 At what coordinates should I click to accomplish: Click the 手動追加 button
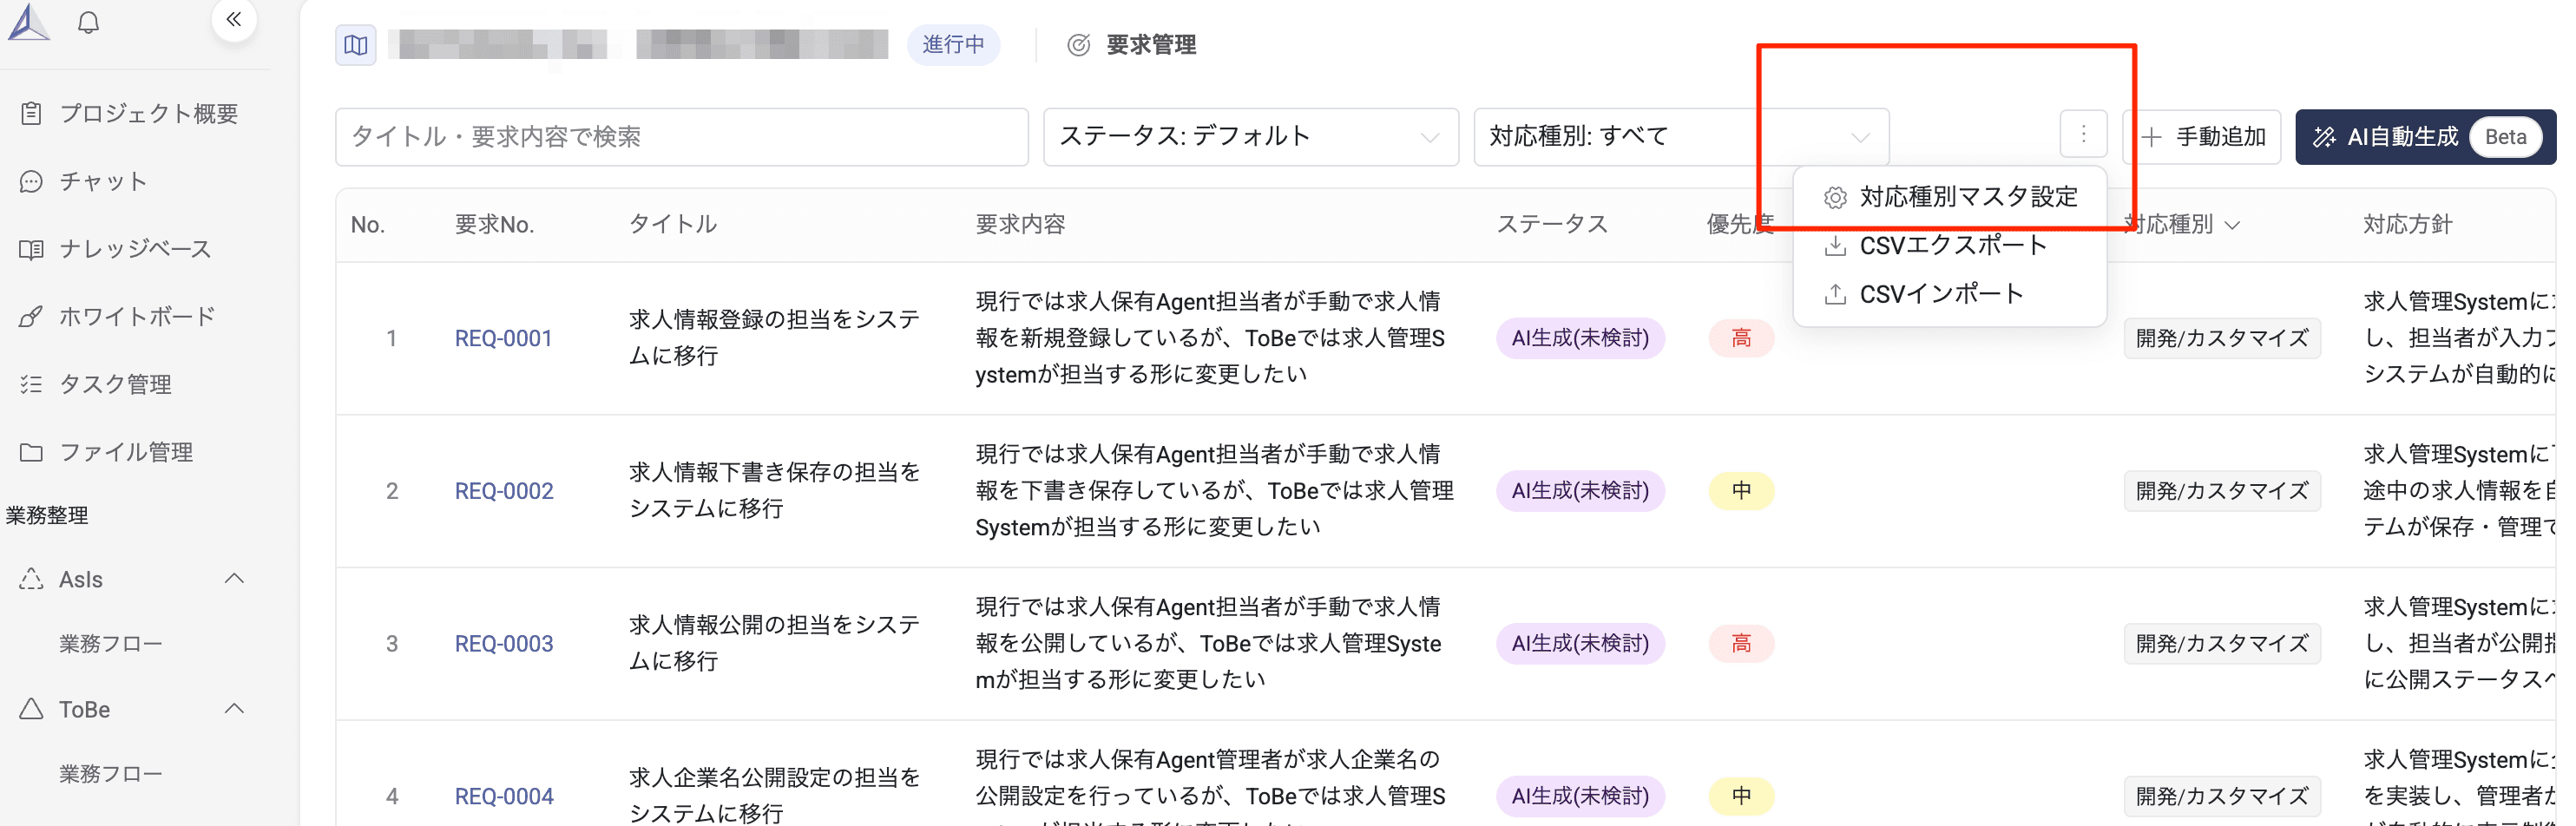click(2202, 137)
